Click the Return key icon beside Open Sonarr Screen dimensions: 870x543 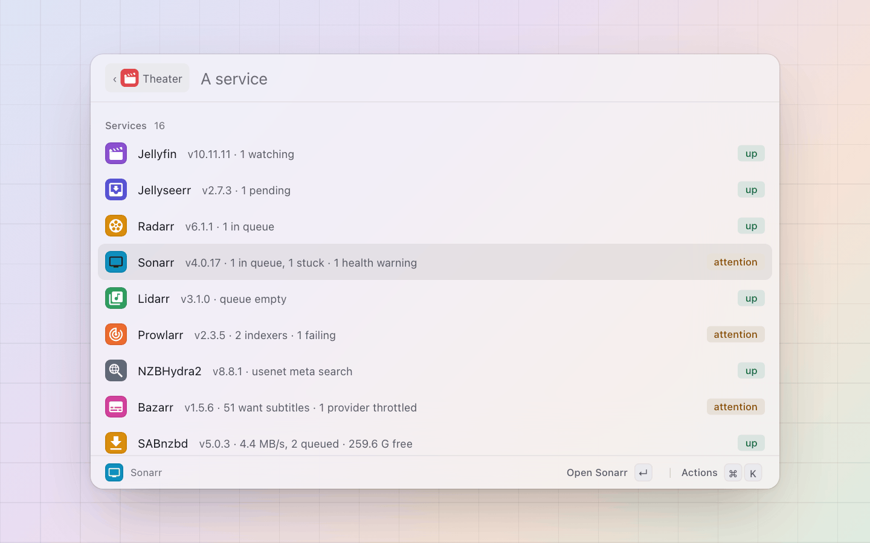pyautogui.click(x=643, y=472)
